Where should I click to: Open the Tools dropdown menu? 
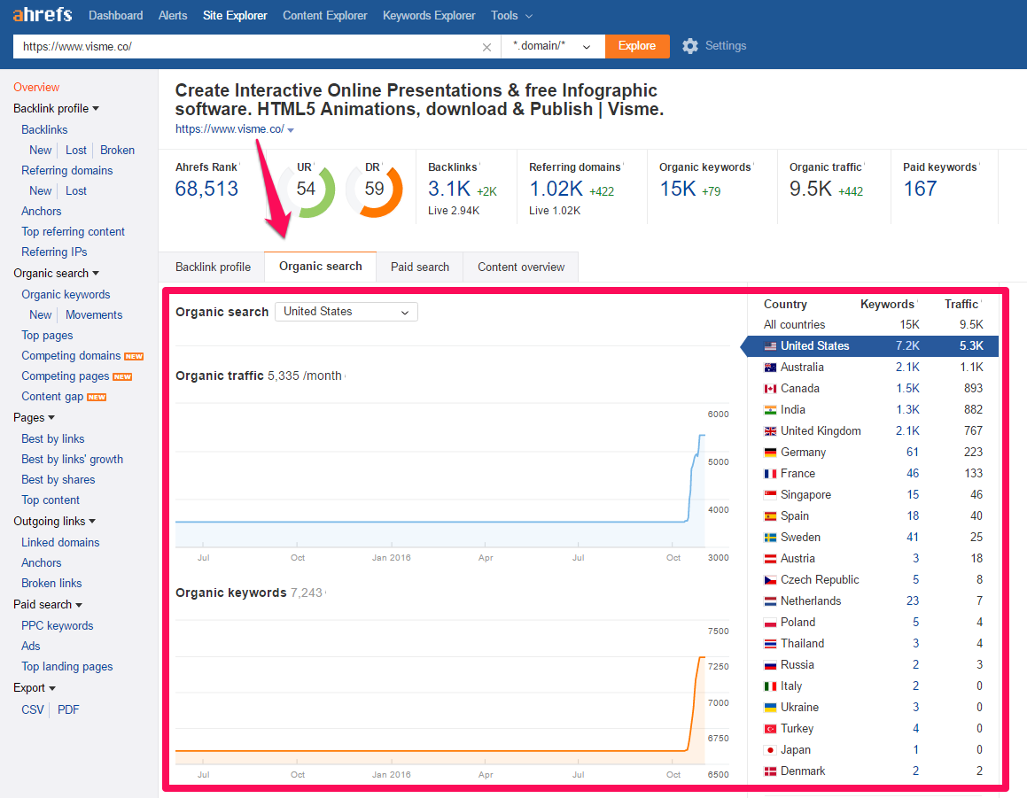click(x=511, y=15)
